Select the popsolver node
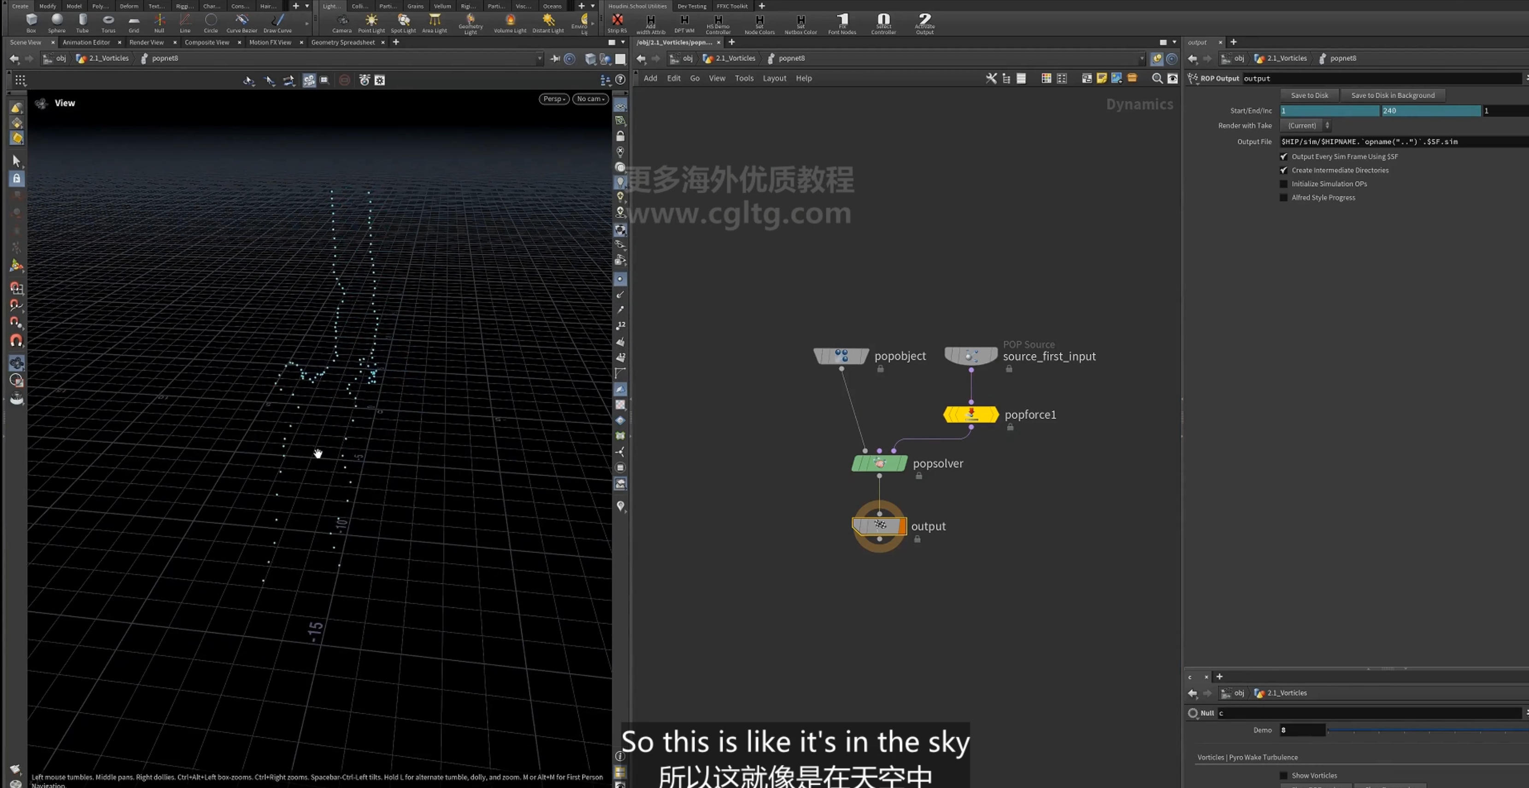The width and height of the screenshot is (1529, 788). tap(879, 464)
